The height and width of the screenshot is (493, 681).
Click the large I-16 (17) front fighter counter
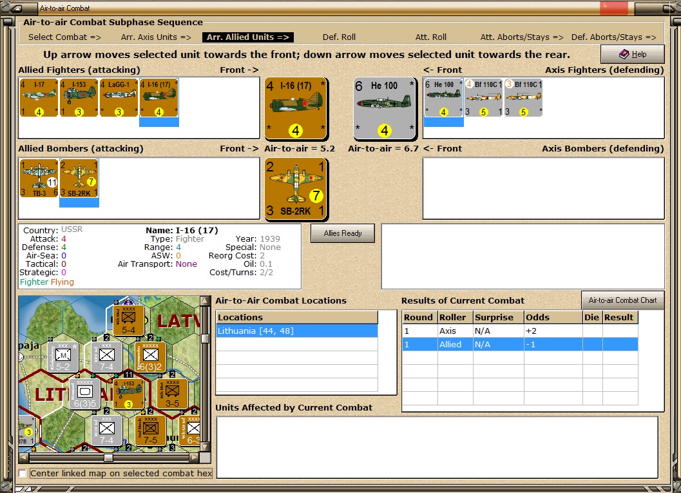pos(296,109)
